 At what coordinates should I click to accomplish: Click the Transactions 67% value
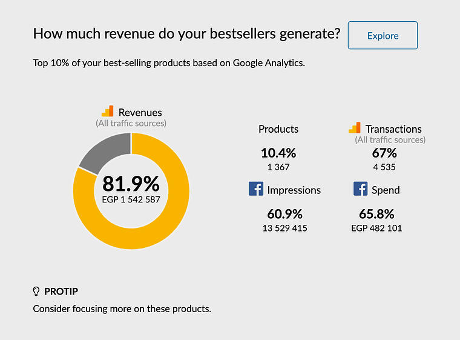(x=384, y=153)
